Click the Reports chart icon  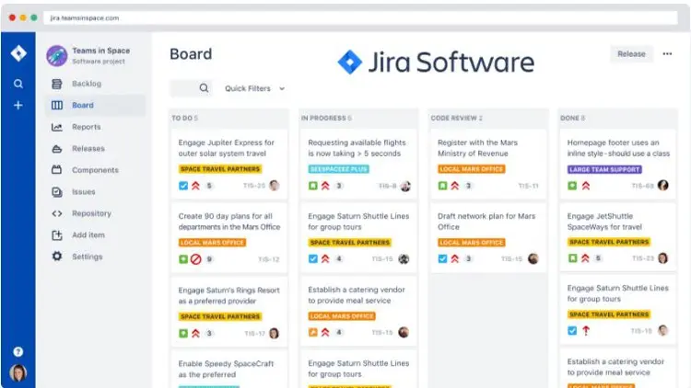tap(57, 127)
